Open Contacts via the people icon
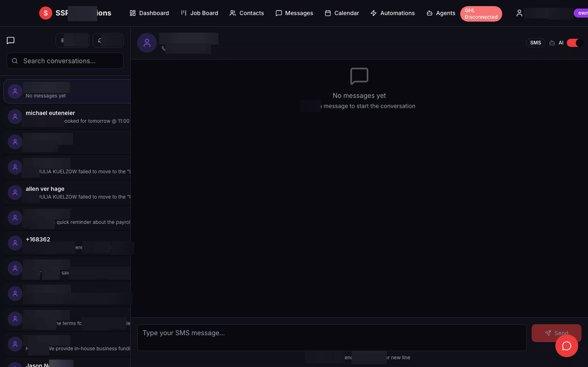 tap(233, 13)
